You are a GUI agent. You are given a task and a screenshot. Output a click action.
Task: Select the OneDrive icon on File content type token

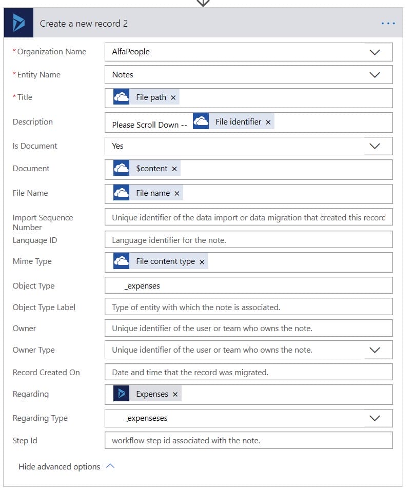(121, 261)
